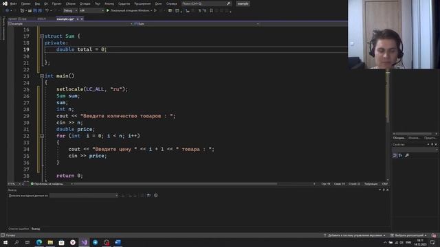Close the Output panel
Viewport: 440px width, 247px height.
pos(388,190)
